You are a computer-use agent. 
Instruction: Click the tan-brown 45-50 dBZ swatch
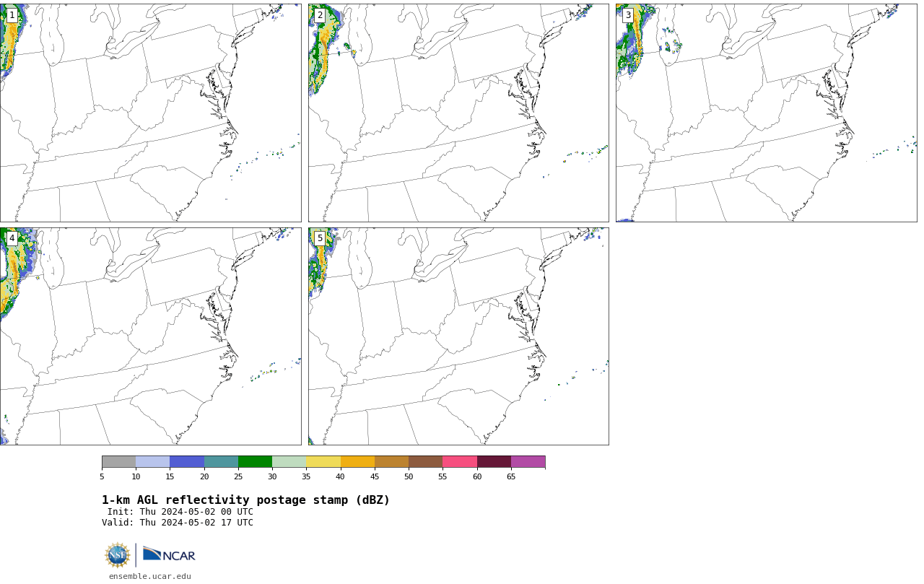391,462
